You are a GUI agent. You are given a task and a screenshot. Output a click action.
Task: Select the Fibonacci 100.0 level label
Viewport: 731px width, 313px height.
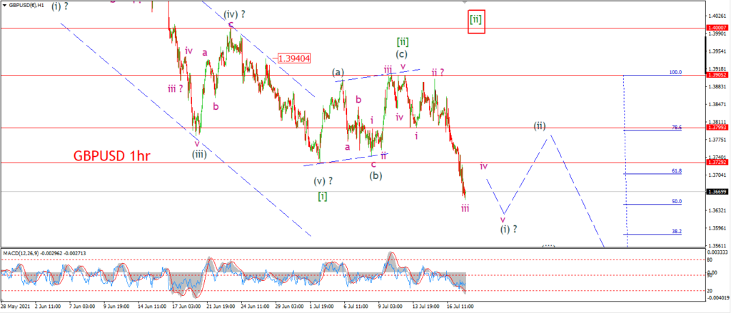coord(675,72)
